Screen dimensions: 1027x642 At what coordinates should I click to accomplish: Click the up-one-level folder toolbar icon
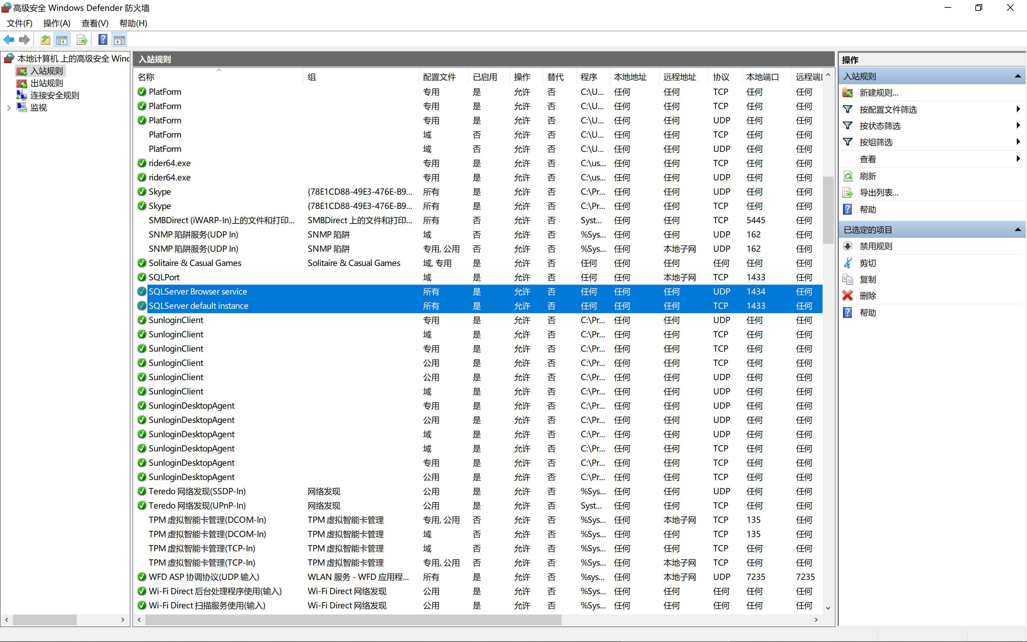(45, 40)
